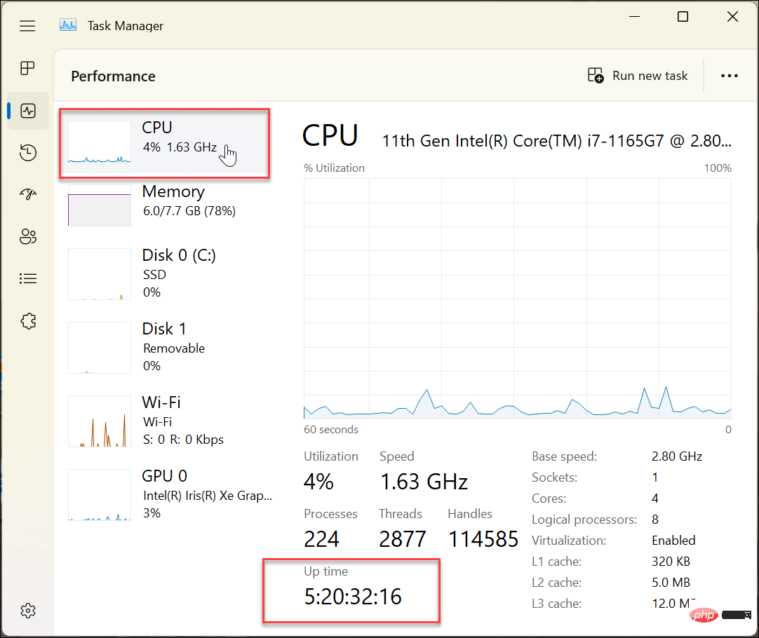Minimize the Task Manager window
Image resolution: width=759 pixels, height=638 pixels.
pyautogui.click(x=634, y=16)
